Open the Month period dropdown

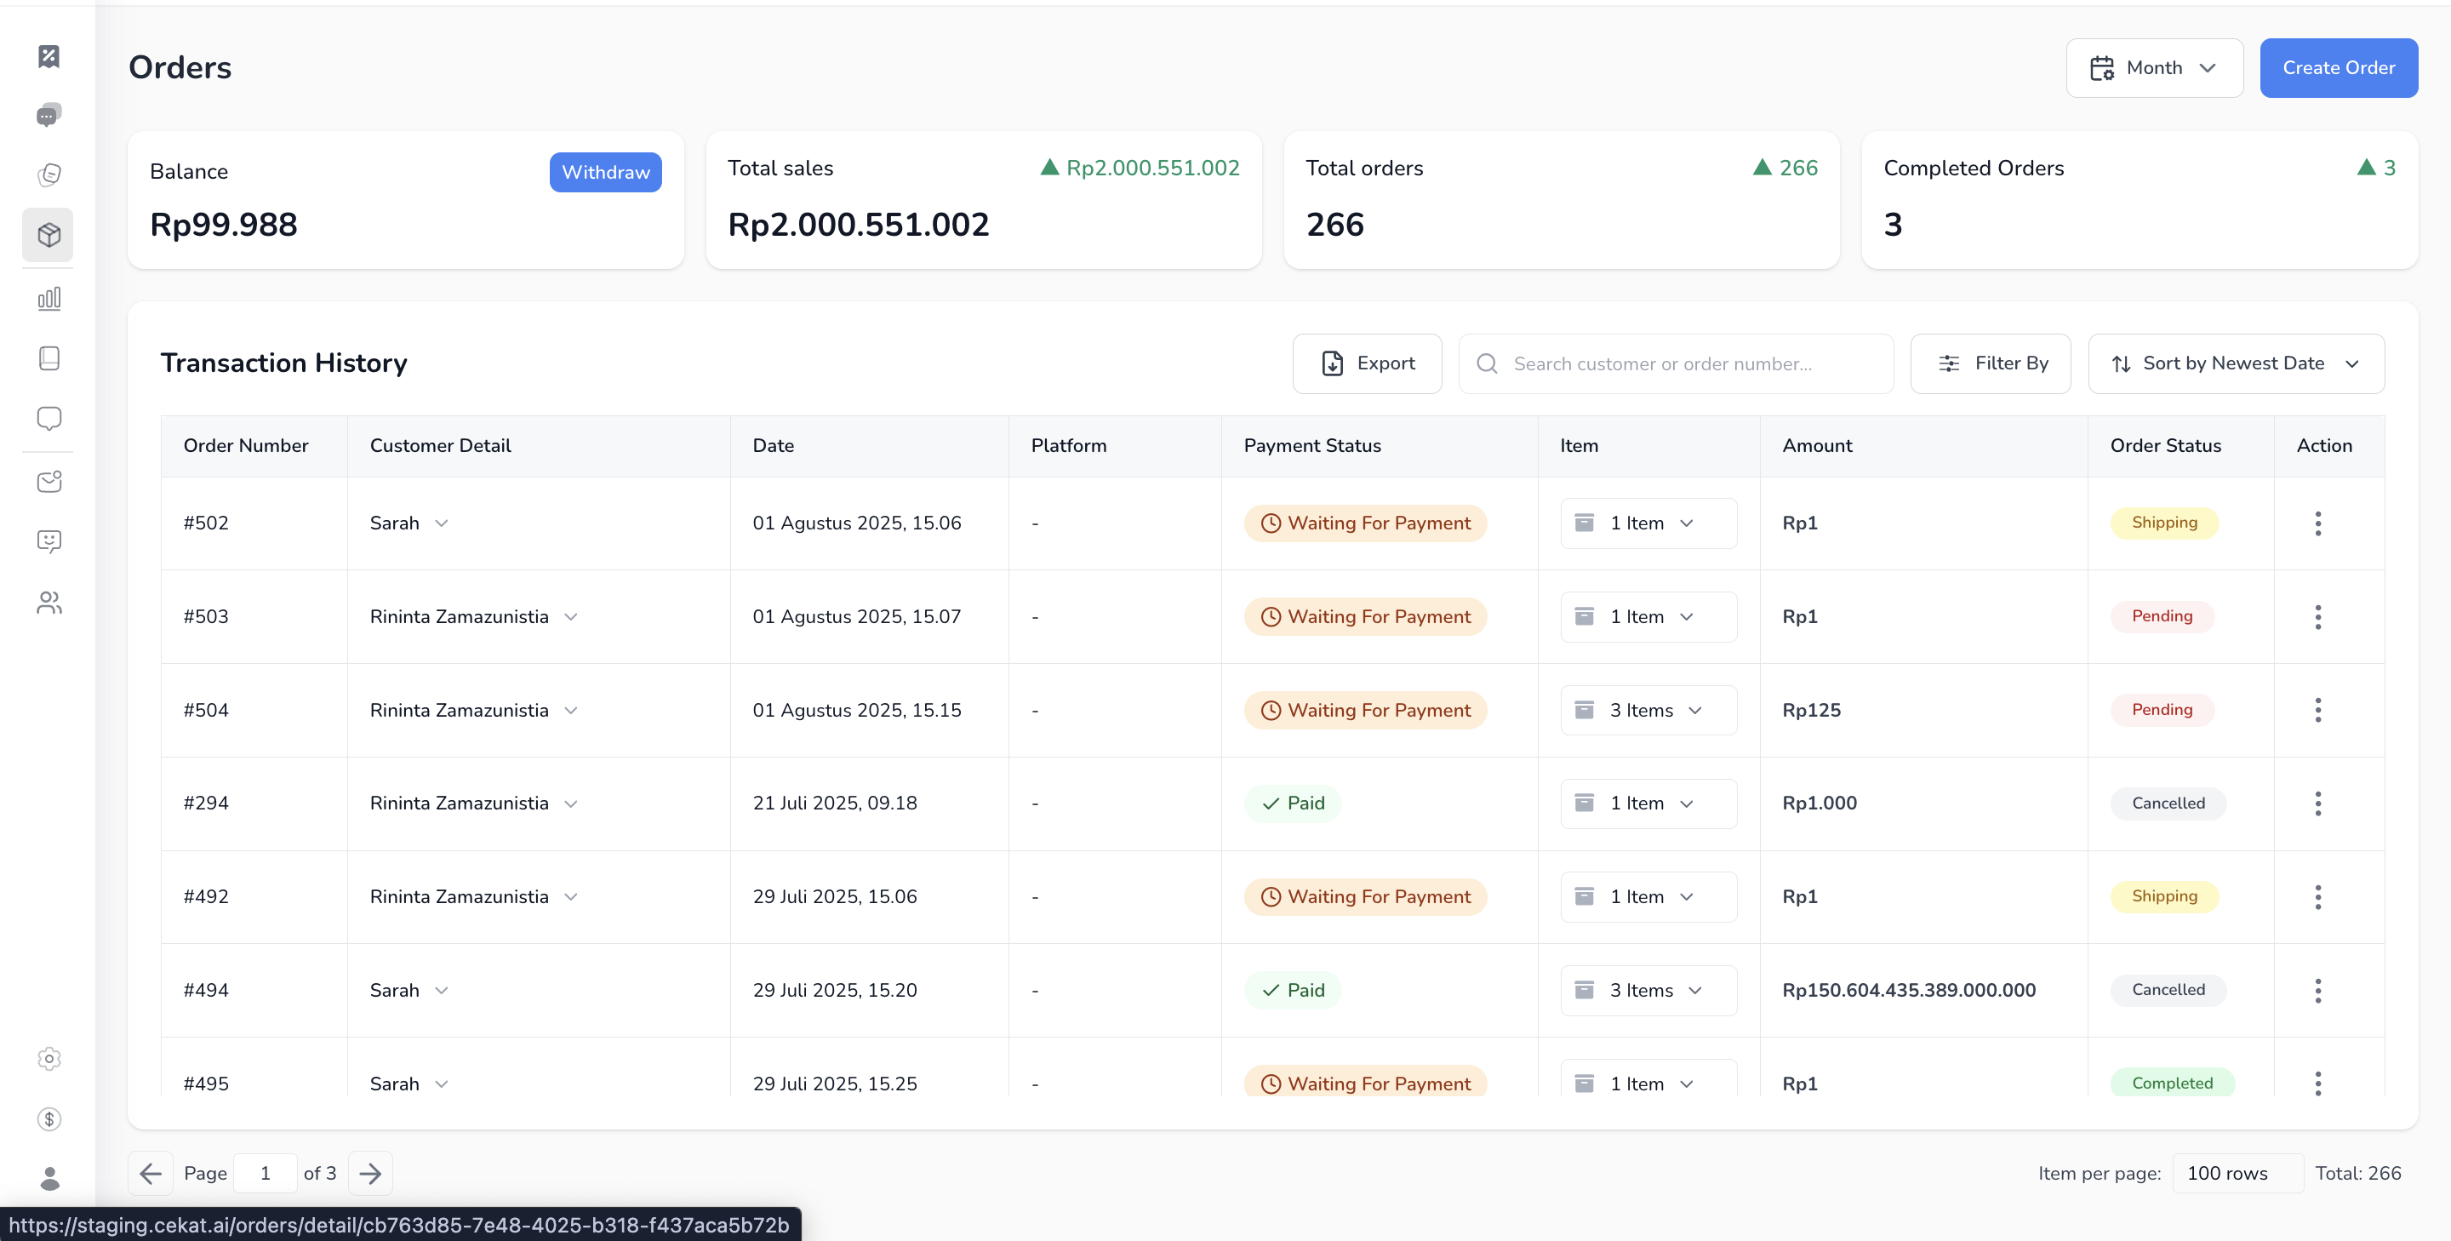pyautogui.click(x=2153, y=67)
